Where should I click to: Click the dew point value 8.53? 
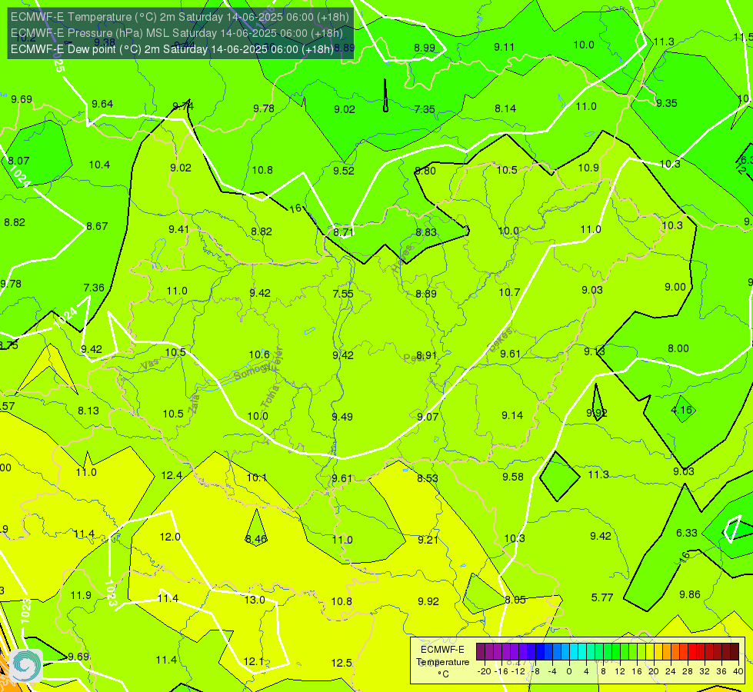click(x=428, y=478)
